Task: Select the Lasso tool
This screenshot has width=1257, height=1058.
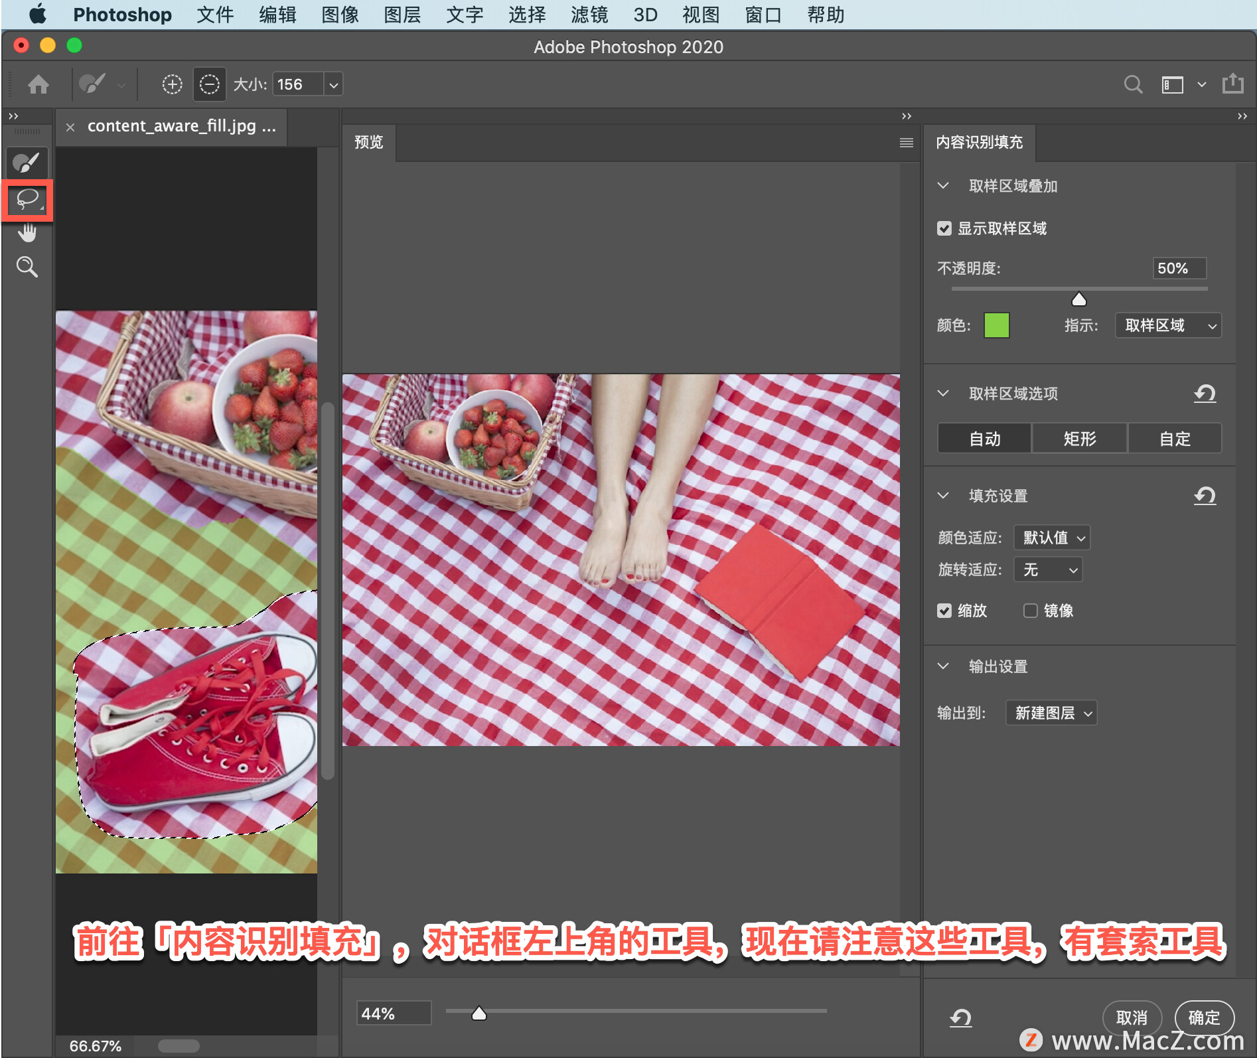Action: pyautogui.click(x=27, y=199)
